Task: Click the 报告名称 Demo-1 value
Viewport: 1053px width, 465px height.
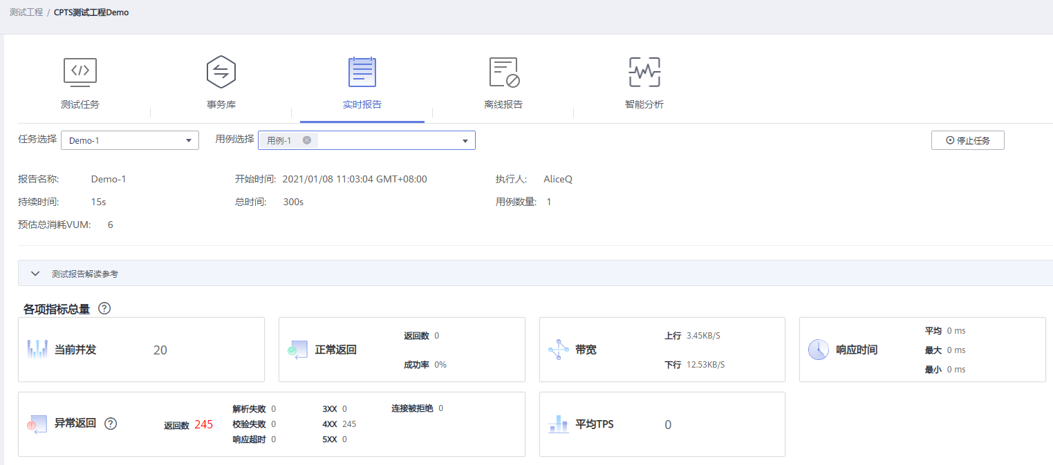Action: (109, 179)
